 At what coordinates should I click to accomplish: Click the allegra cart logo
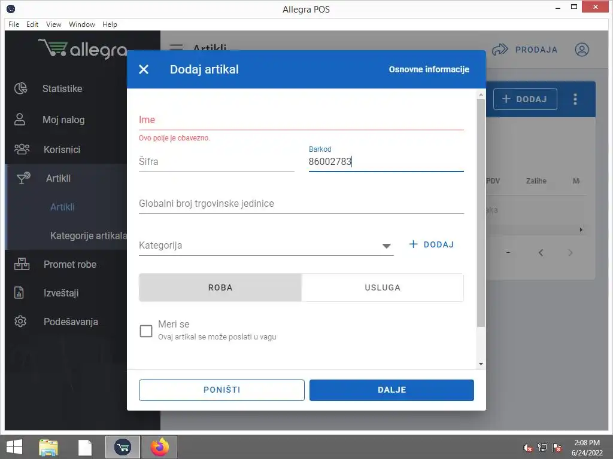83,49
